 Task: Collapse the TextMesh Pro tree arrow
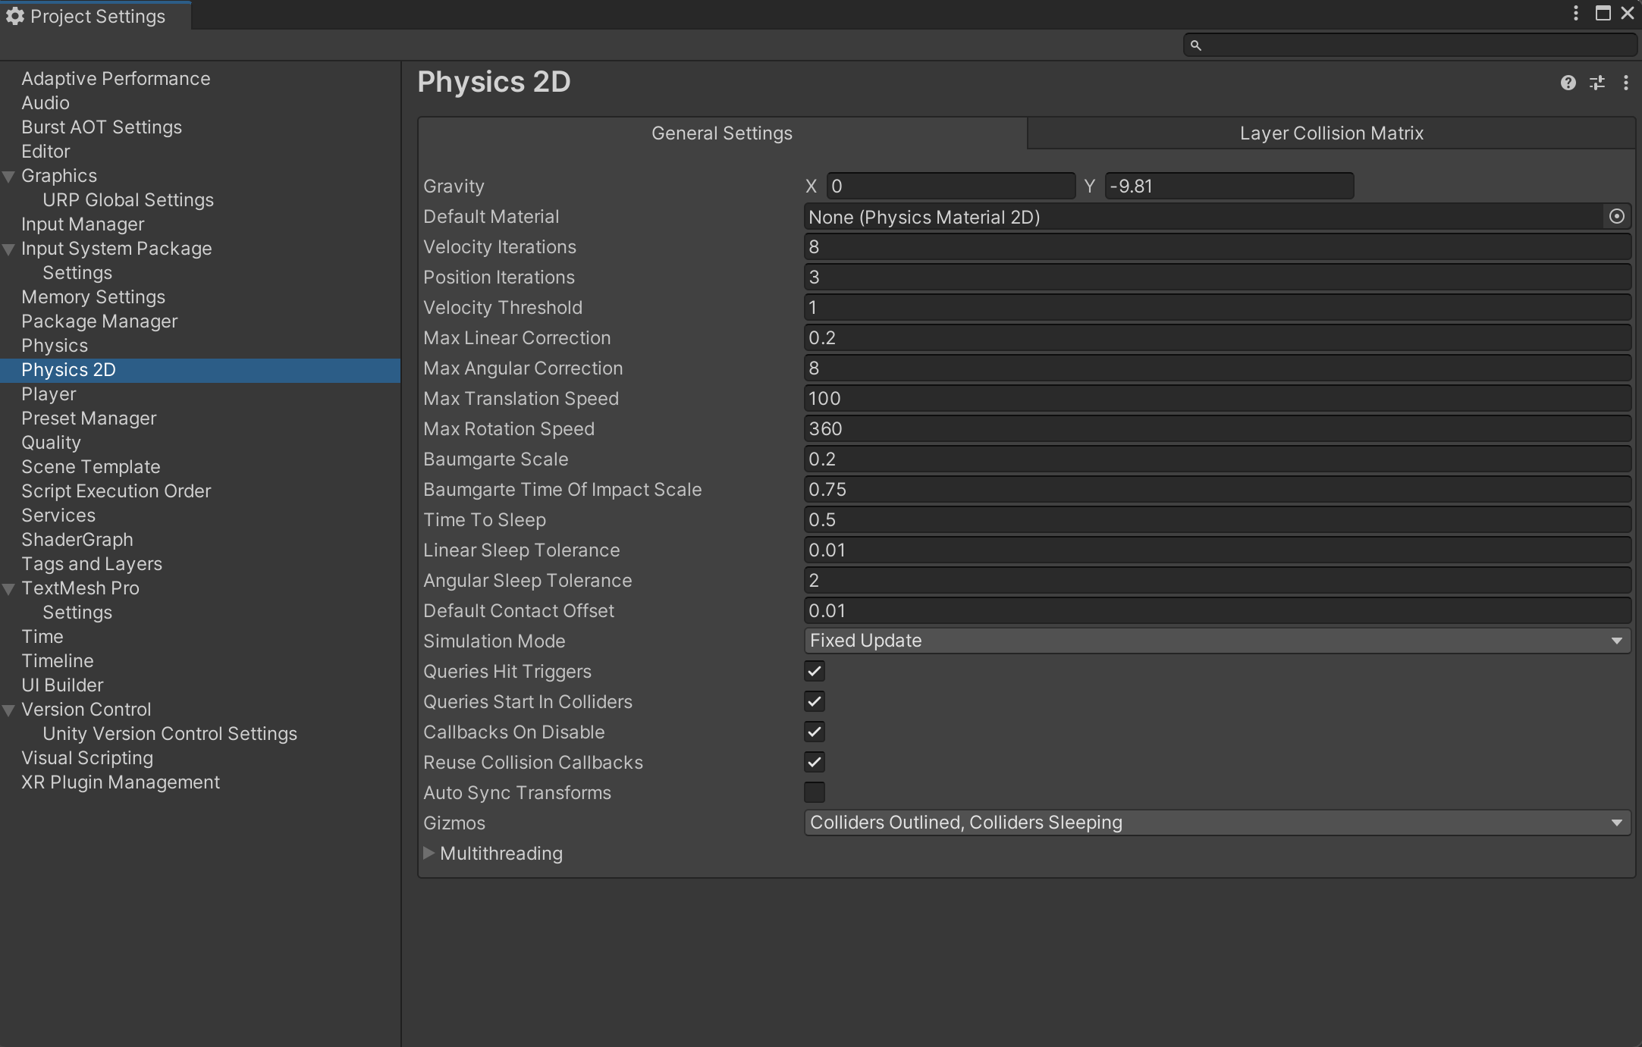tap(9, 588)
